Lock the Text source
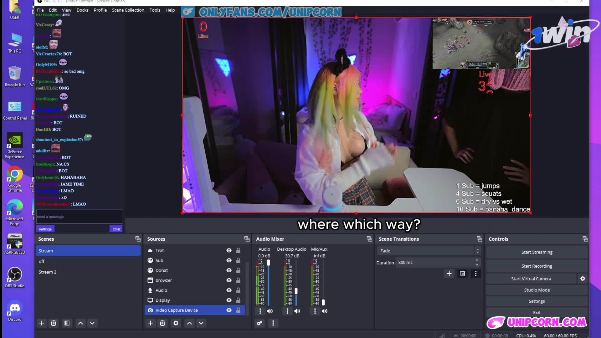601x338 pixels. pos(239,250)
